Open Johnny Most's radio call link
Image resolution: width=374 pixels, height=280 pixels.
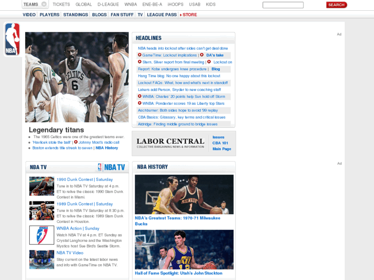pyautogui.click(x=99, y=142)
